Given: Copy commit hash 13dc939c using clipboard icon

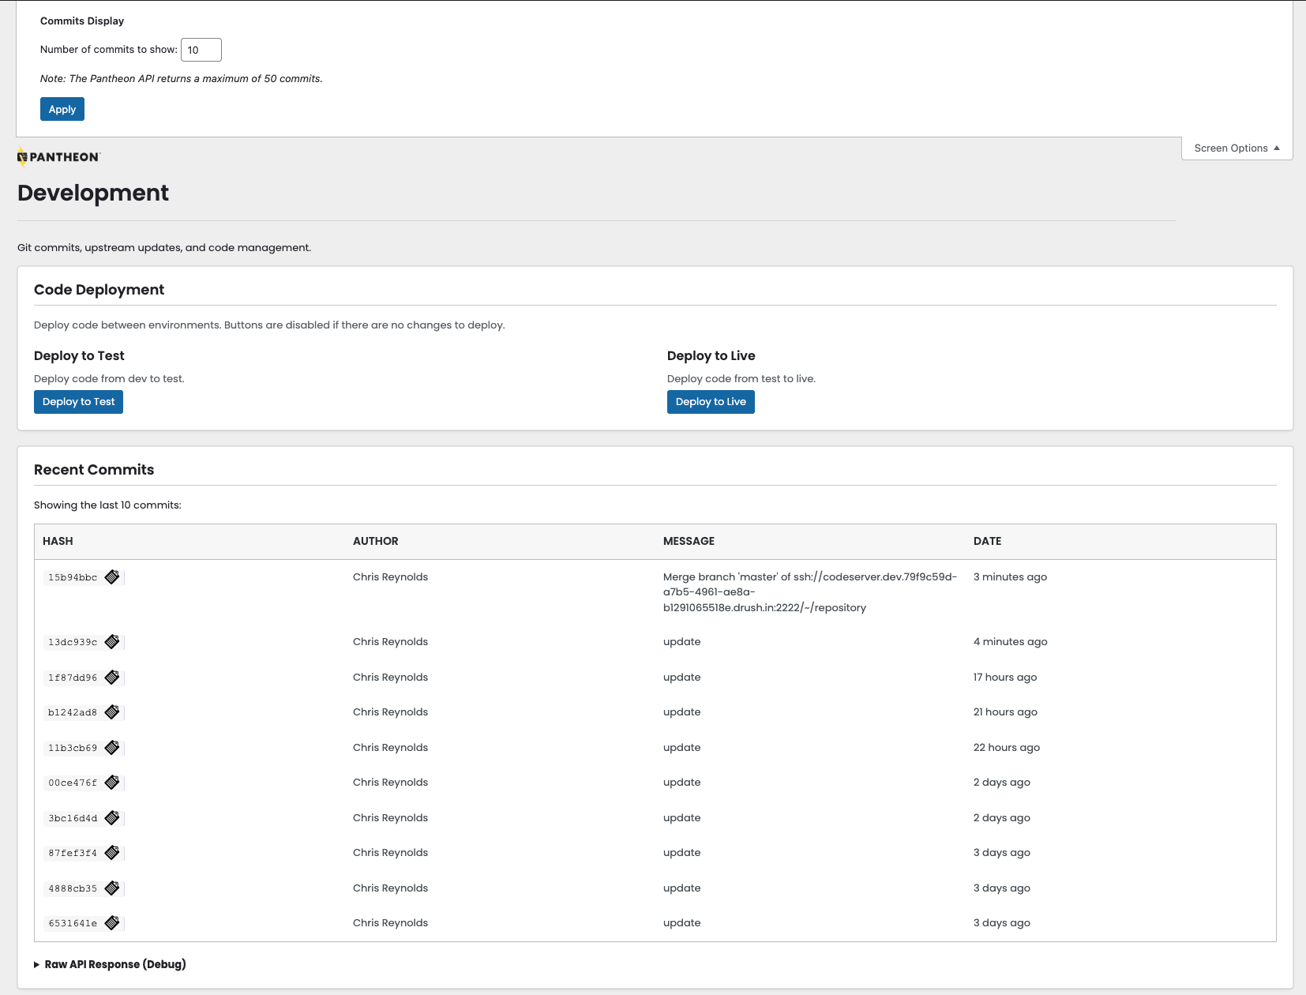Looking at the screenshot, I should [x=112, y=641].
